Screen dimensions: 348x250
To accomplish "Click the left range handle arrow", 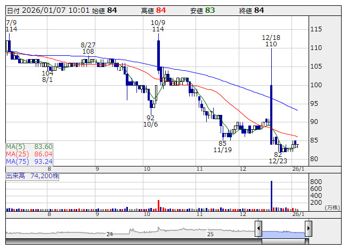I will pos(258,228).
